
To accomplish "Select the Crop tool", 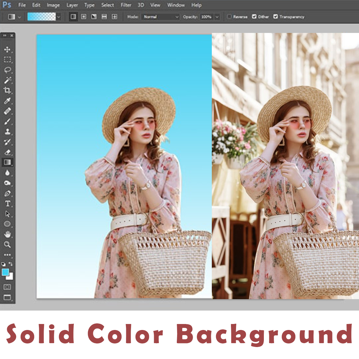I will click(x=7, y=90).
